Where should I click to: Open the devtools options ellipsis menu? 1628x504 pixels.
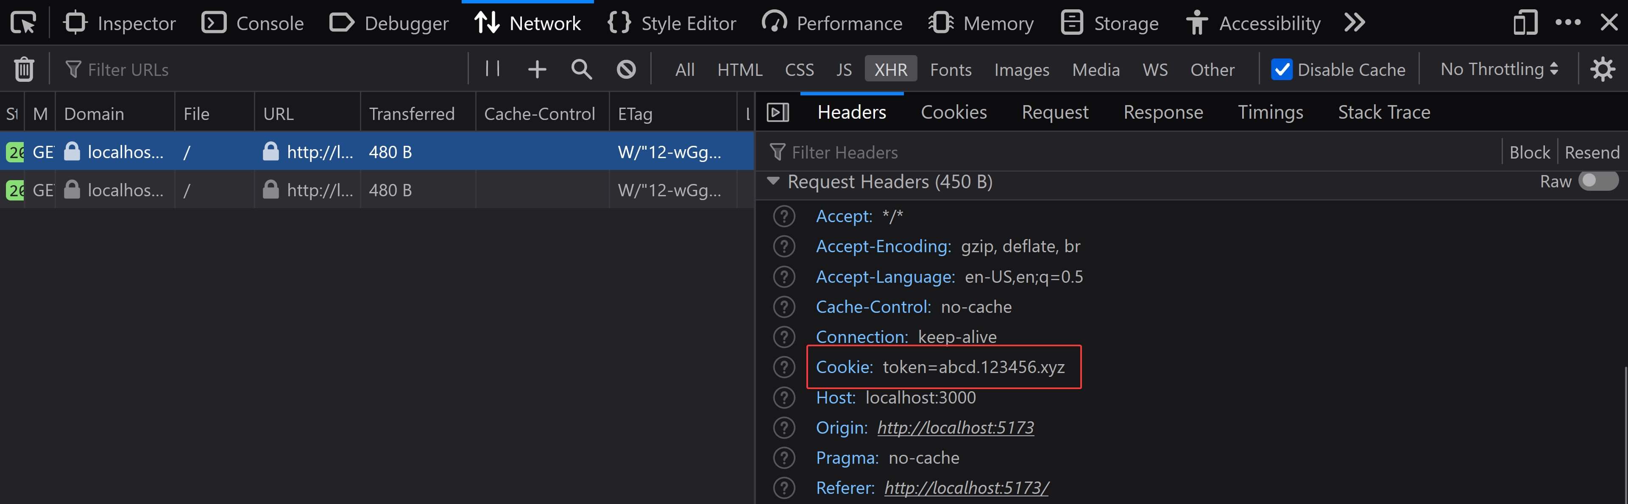pyautogui.click(x=1568, y=22)
